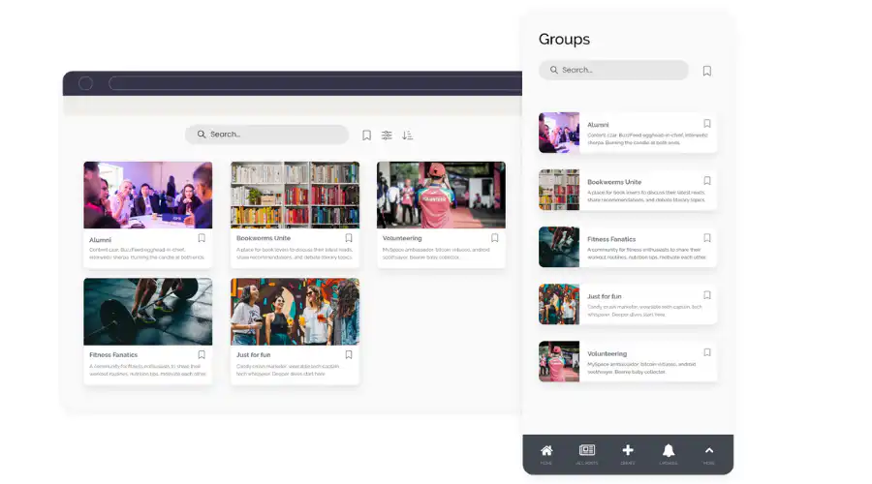Bookmark the Alumni row in mobile list
The width and height of the screenshot is (872, 484).
[x=707, y=123]
